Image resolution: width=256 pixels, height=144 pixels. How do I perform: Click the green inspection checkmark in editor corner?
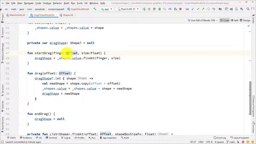pyautogui.click(x=249, y=26)
